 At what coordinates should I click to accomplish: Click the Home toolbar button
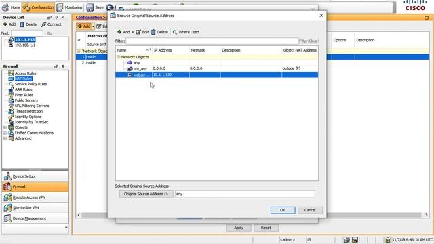[11, 7]
